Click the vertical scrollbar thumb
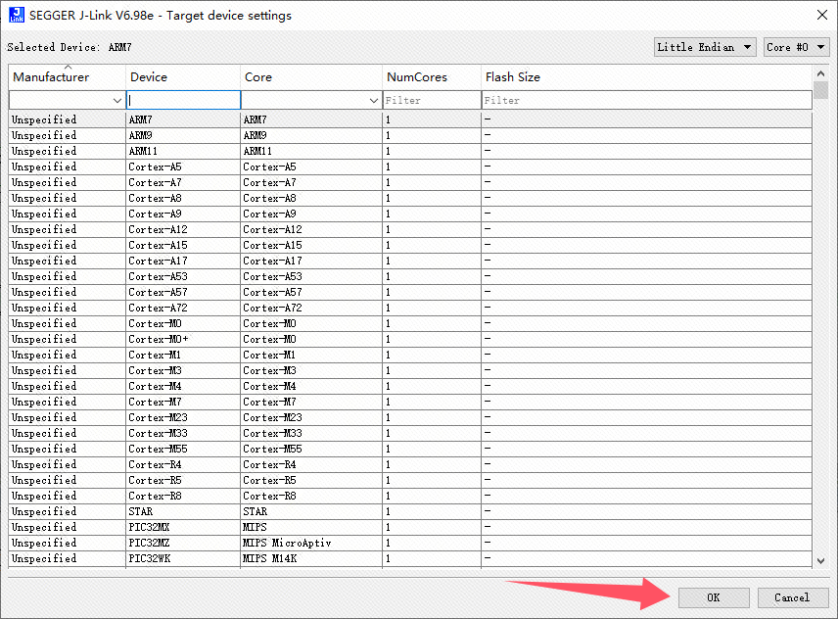Screen dimensions: 838x619 [x=821, y=90]
